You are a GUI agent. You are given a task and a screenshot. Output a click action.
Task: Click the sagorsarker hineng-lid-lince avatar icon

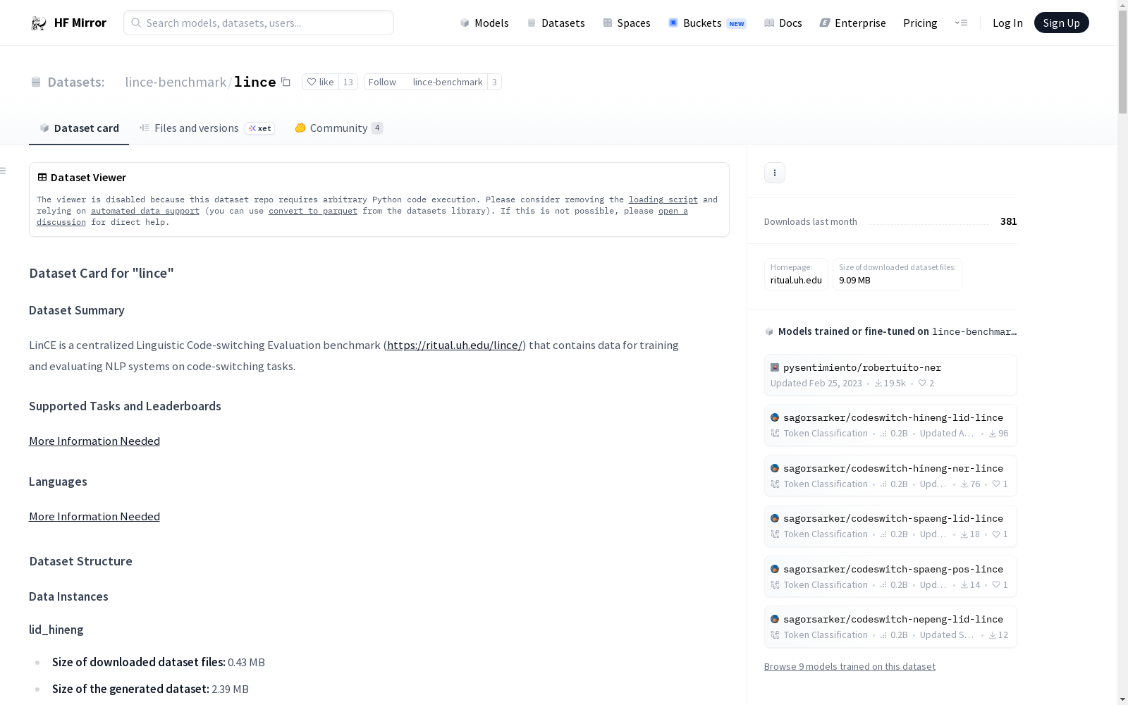coord(775,417)
